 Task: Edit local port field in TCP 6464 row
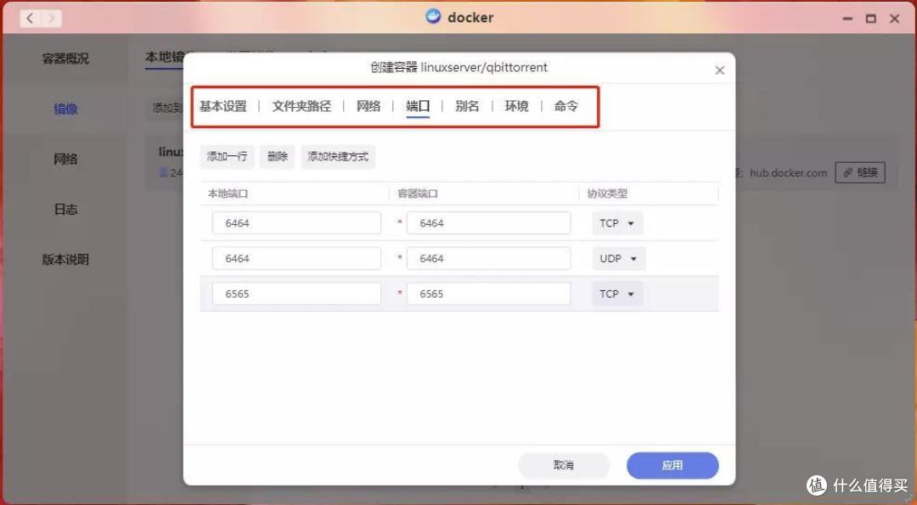pos(296,223)
